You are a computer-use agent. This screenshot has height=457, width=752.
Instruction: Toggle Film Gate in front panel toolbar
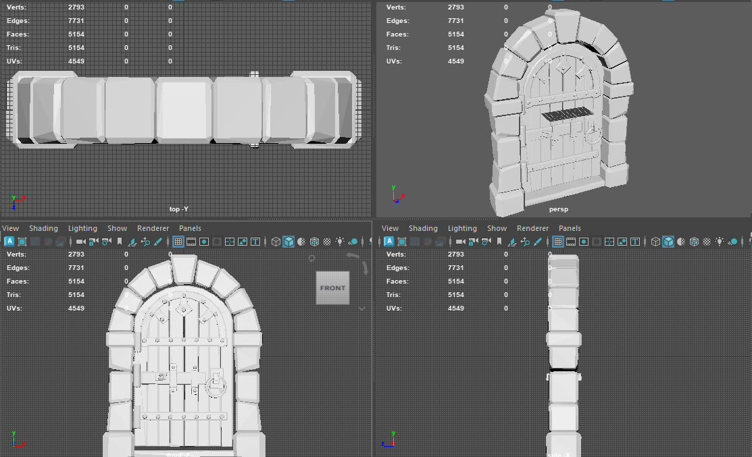[x=191, y=242]
